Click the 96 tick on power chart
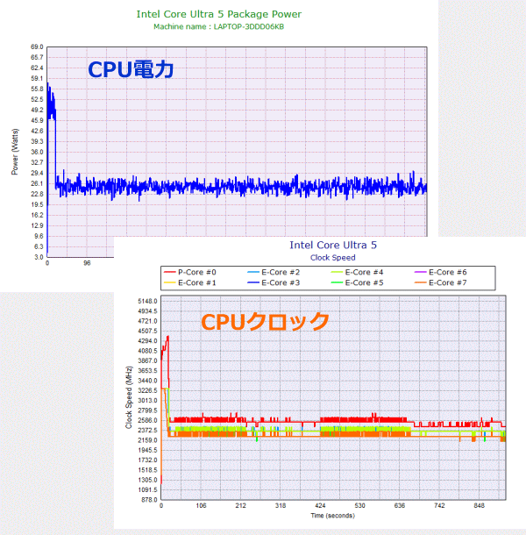Viewport: 526px width, 535px height. [x=87, y=263]
